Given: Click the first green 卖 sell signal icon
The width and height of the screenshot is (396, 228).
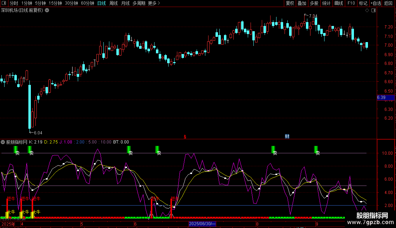Looking at the screenshot, I should click(16, 150).
